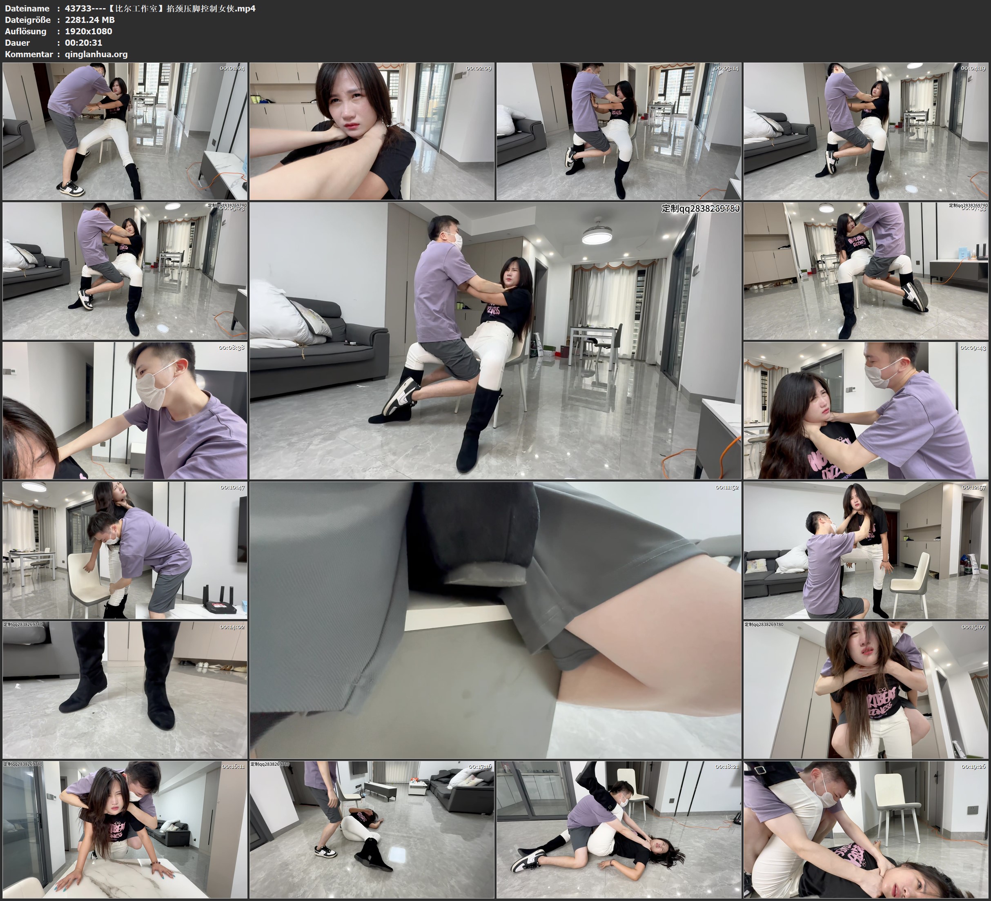
Task: Click the 00:20:31 duration value
Action: (x=85, y=43)
